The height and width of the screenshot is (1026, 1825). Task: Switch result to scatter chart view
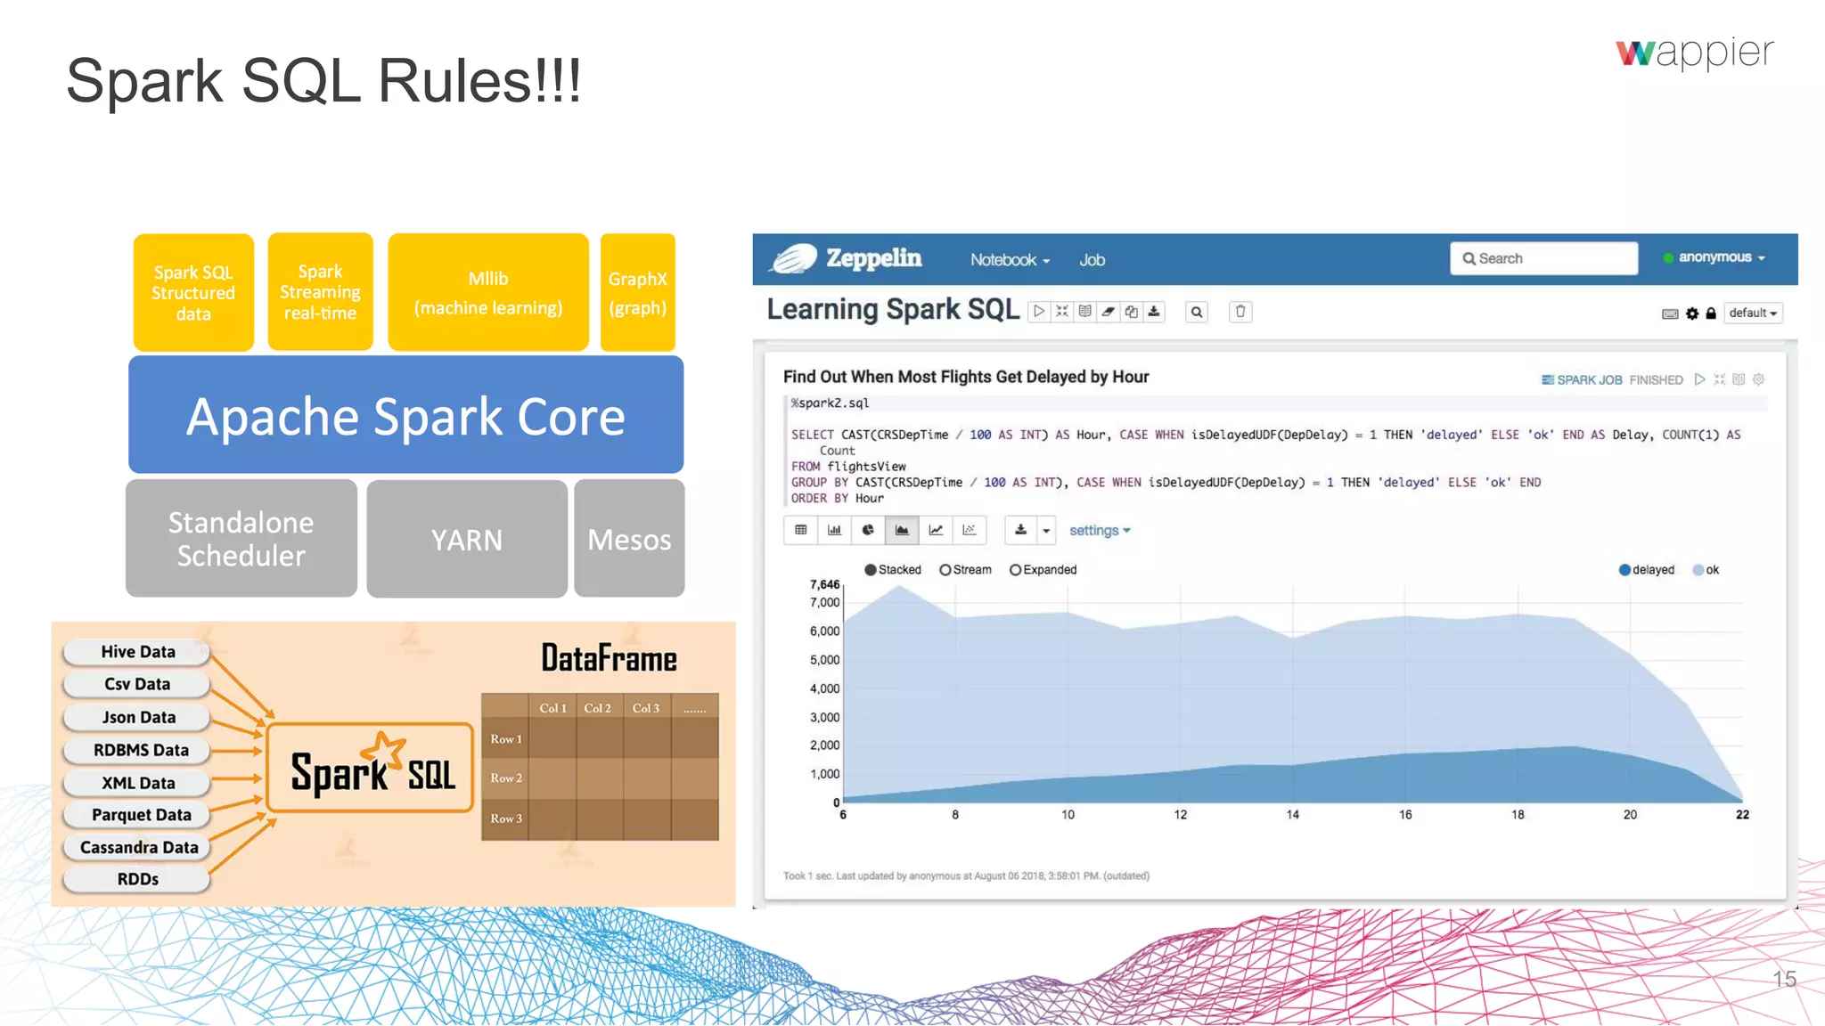[970, 530]
